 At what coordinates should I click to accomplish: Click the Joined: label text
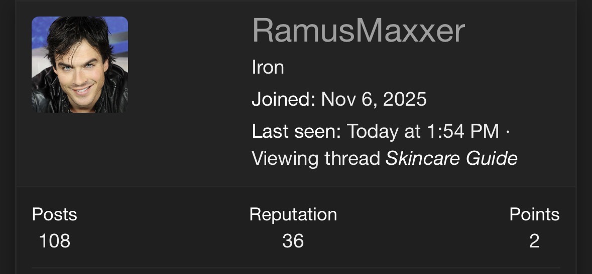point(283,99)
